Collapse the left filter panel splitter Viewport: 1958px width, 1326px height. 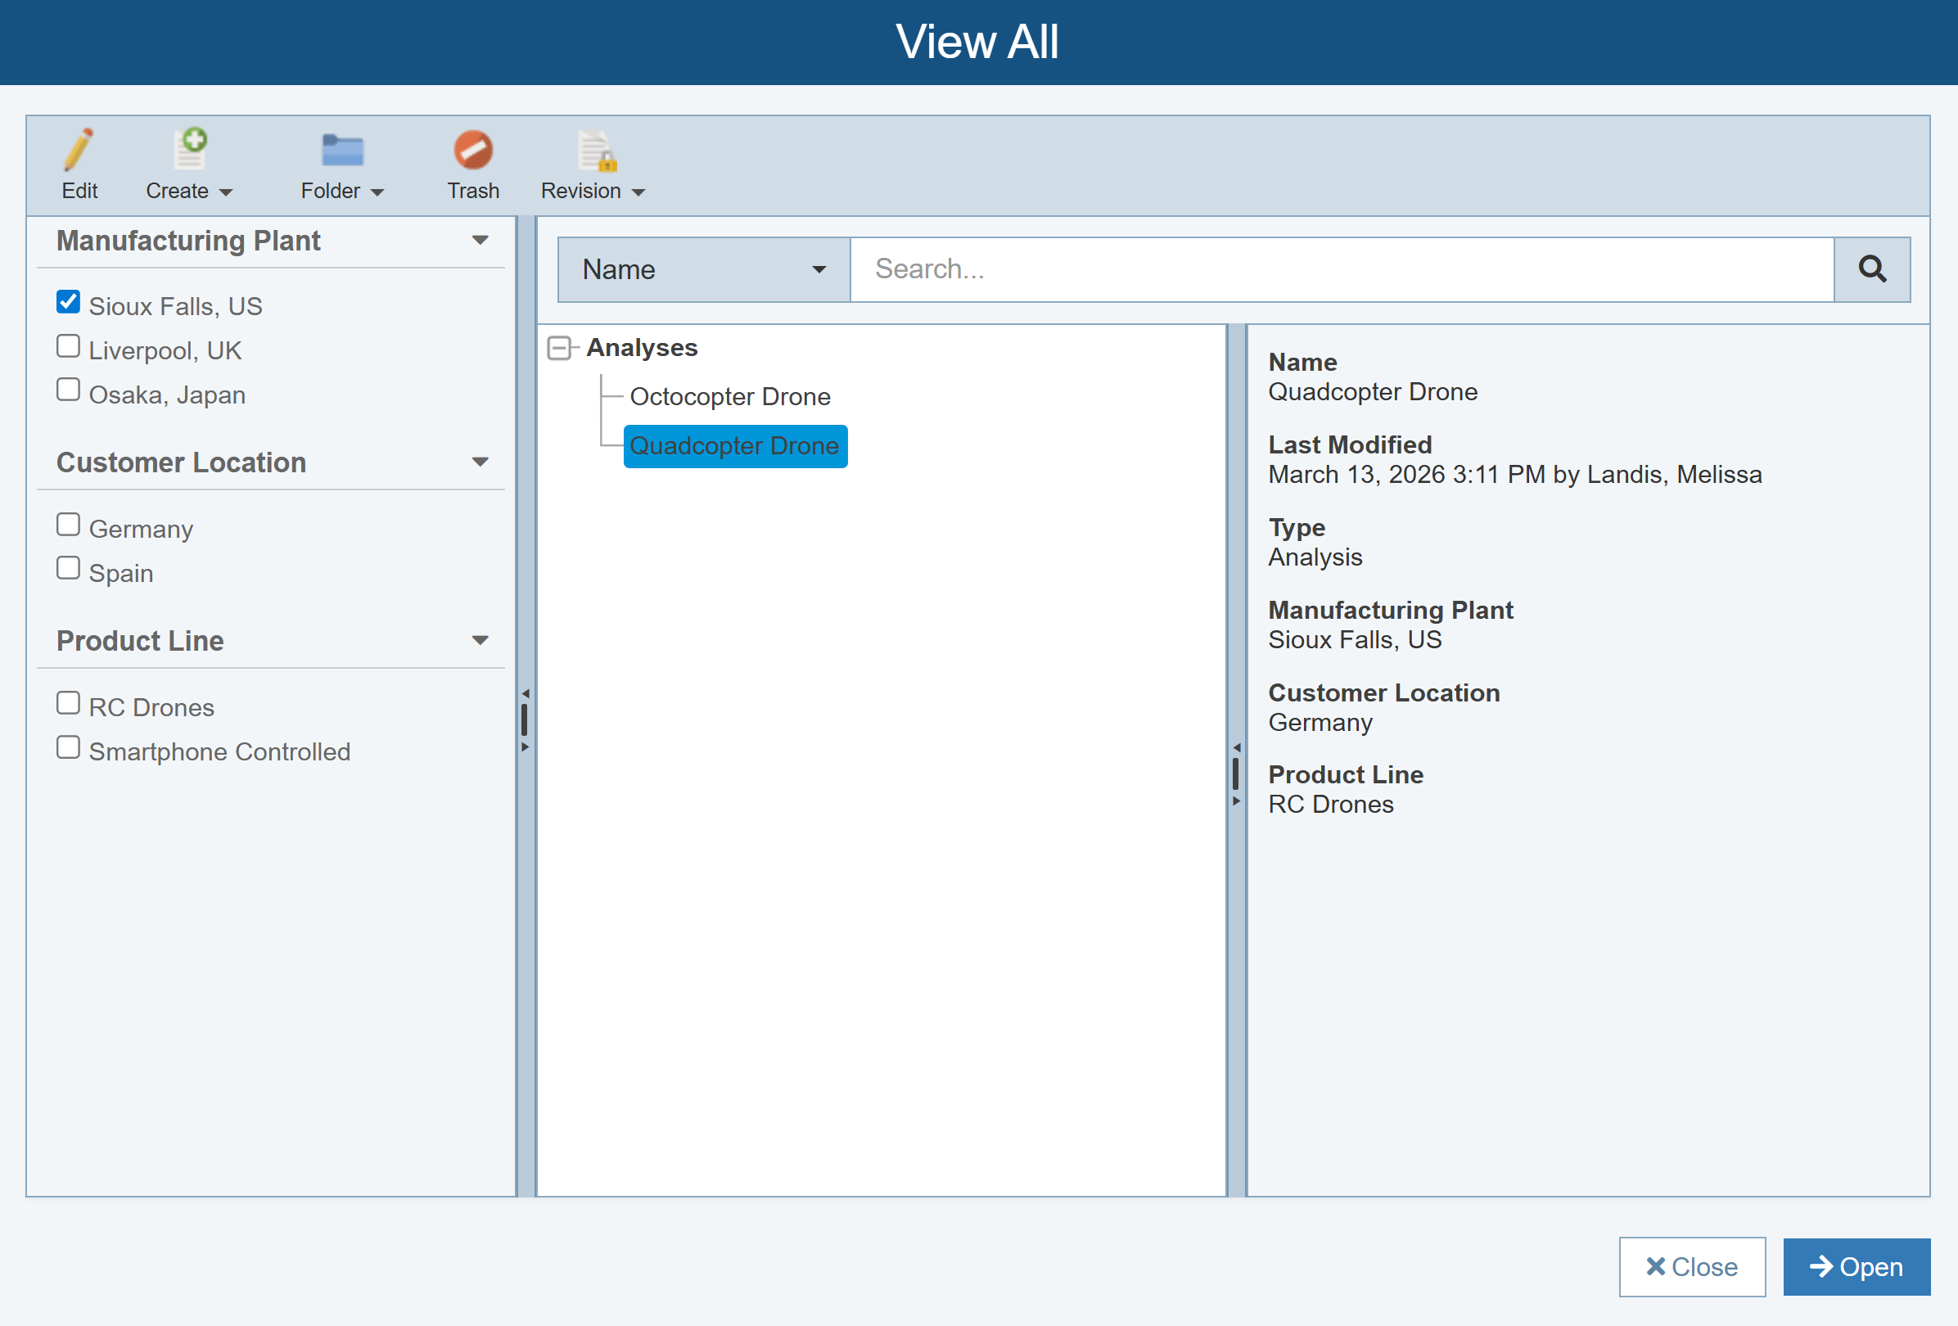pyautogui.click(x=525, y=694)
